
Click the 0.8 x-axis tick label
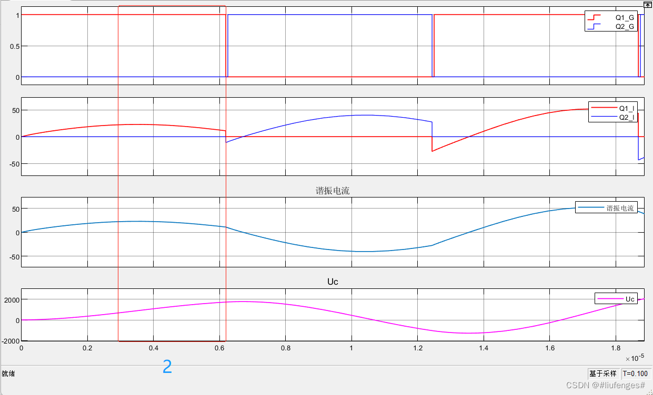point(286,348)
